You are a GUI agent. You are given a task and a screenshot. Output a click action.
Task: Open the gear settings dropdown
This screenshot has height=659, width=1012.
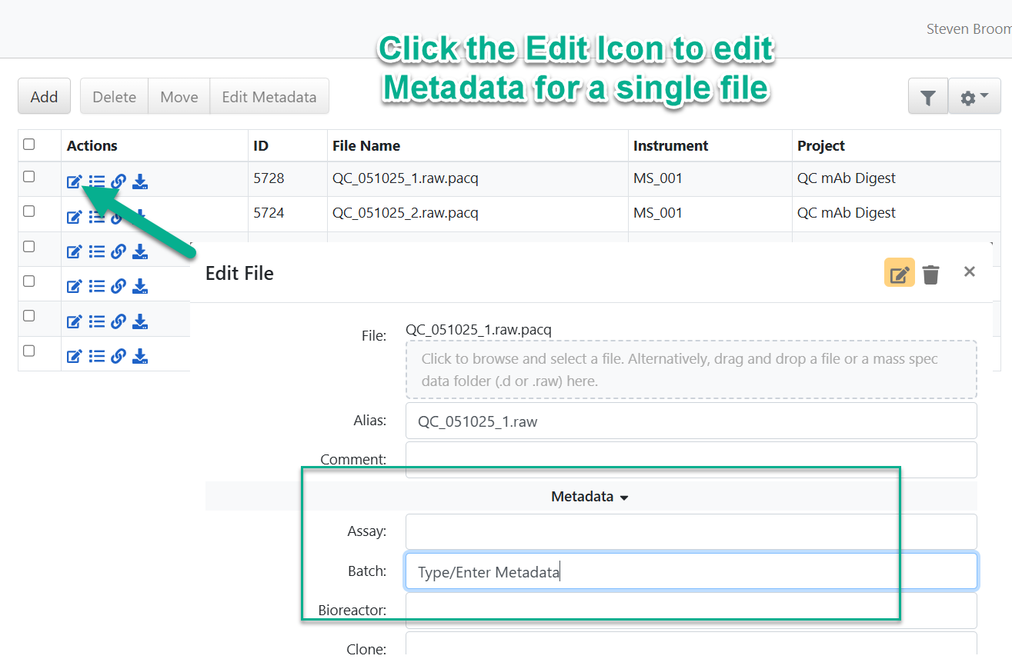click(x=974, y=97)
